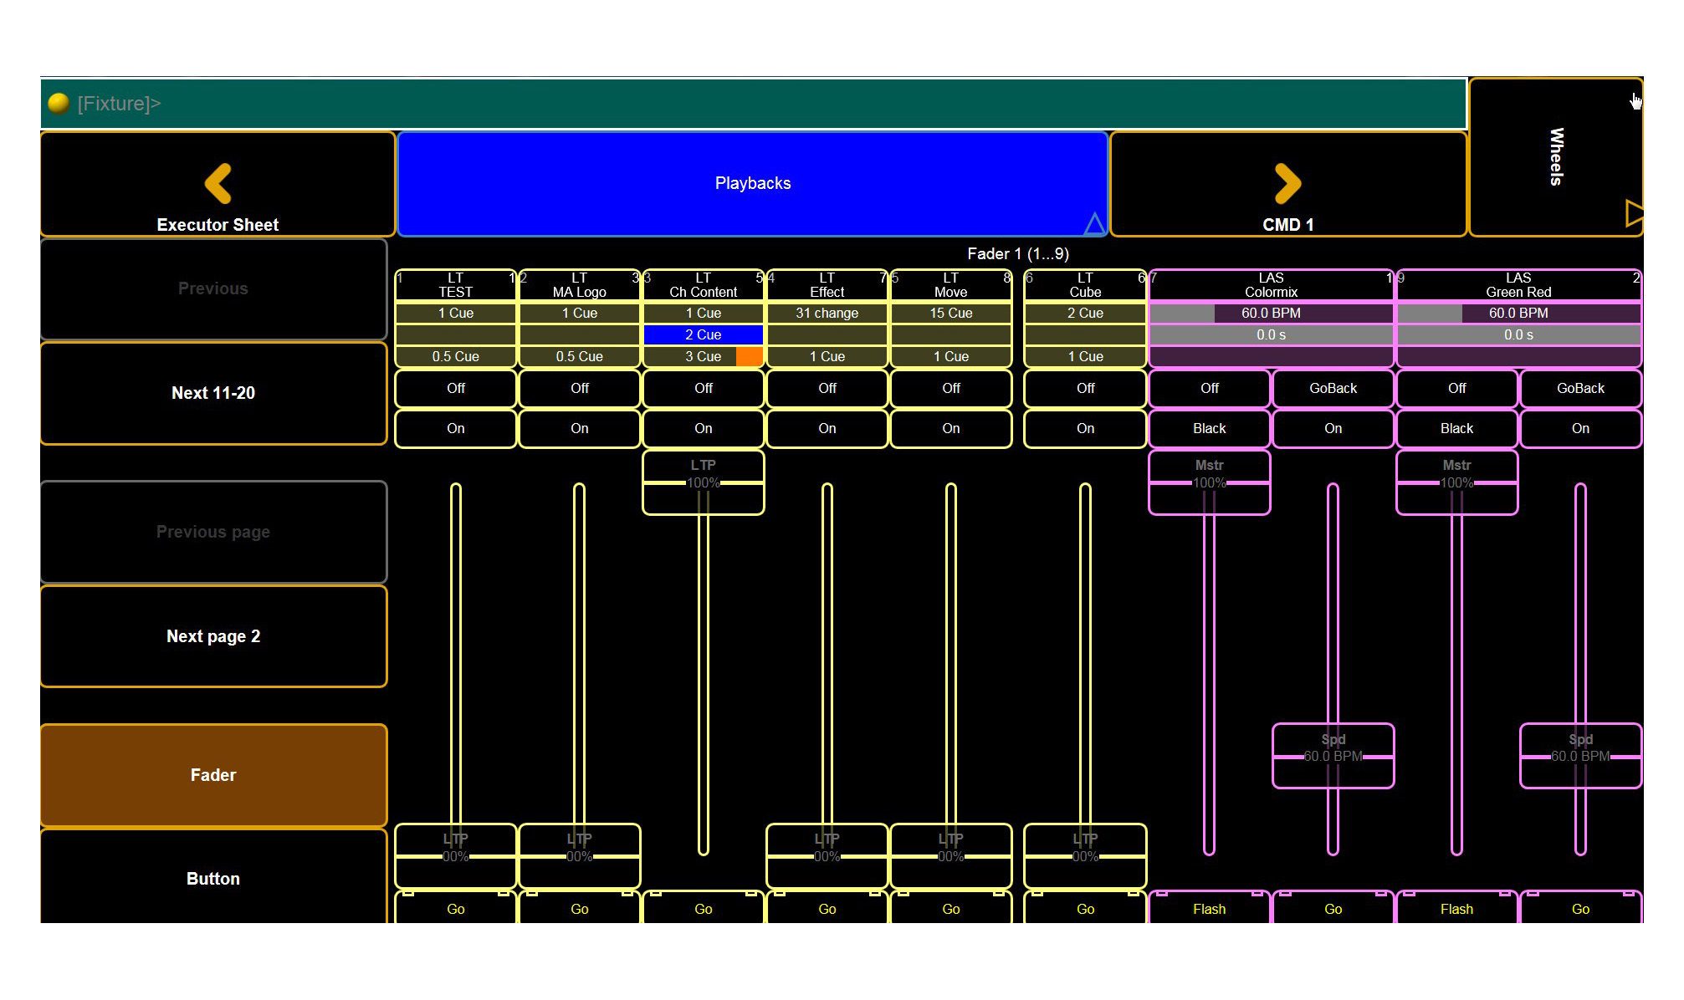This screenshot has height=1000, width=1684.
Task: Switch to Fader mode
Action: (x=213, y=775)
